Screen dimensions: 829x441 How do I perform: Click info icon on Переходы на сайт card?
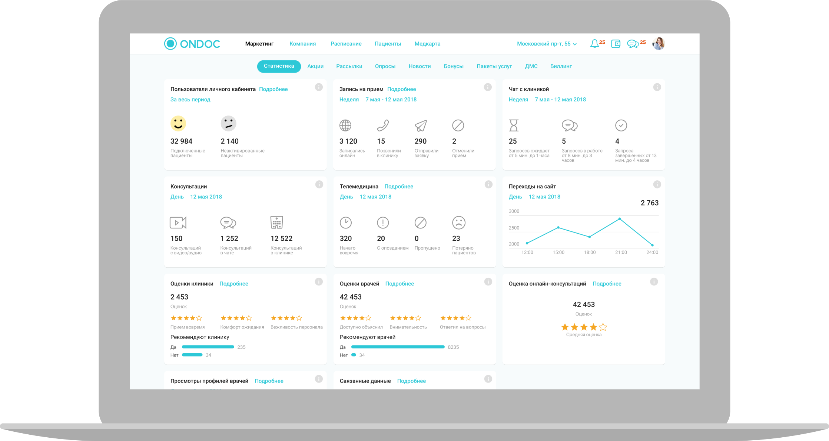click(657, 184)
